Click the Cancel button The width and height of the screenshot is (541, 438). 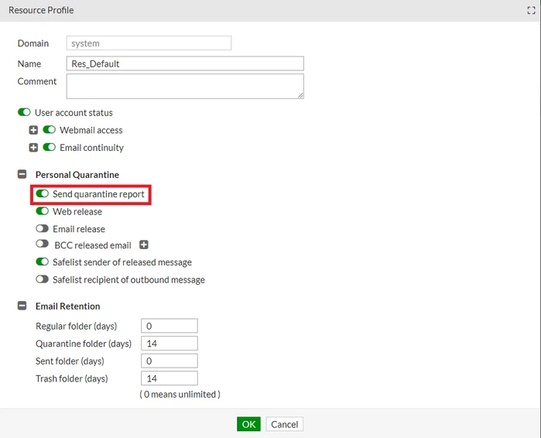[x=284, y=424]
